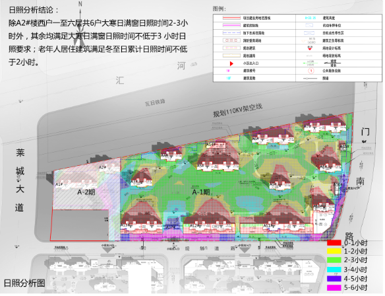Viewport: 385px width, 296px height.
Task: Click the yellow 1-2小时 color swatch
Action: coord(334,251)
